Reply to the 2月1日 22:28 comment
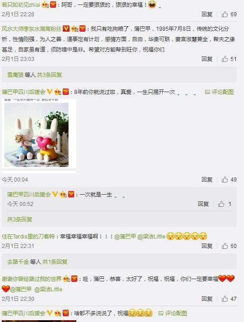Viewport: 244px width, 322px height. click(207, 14)
